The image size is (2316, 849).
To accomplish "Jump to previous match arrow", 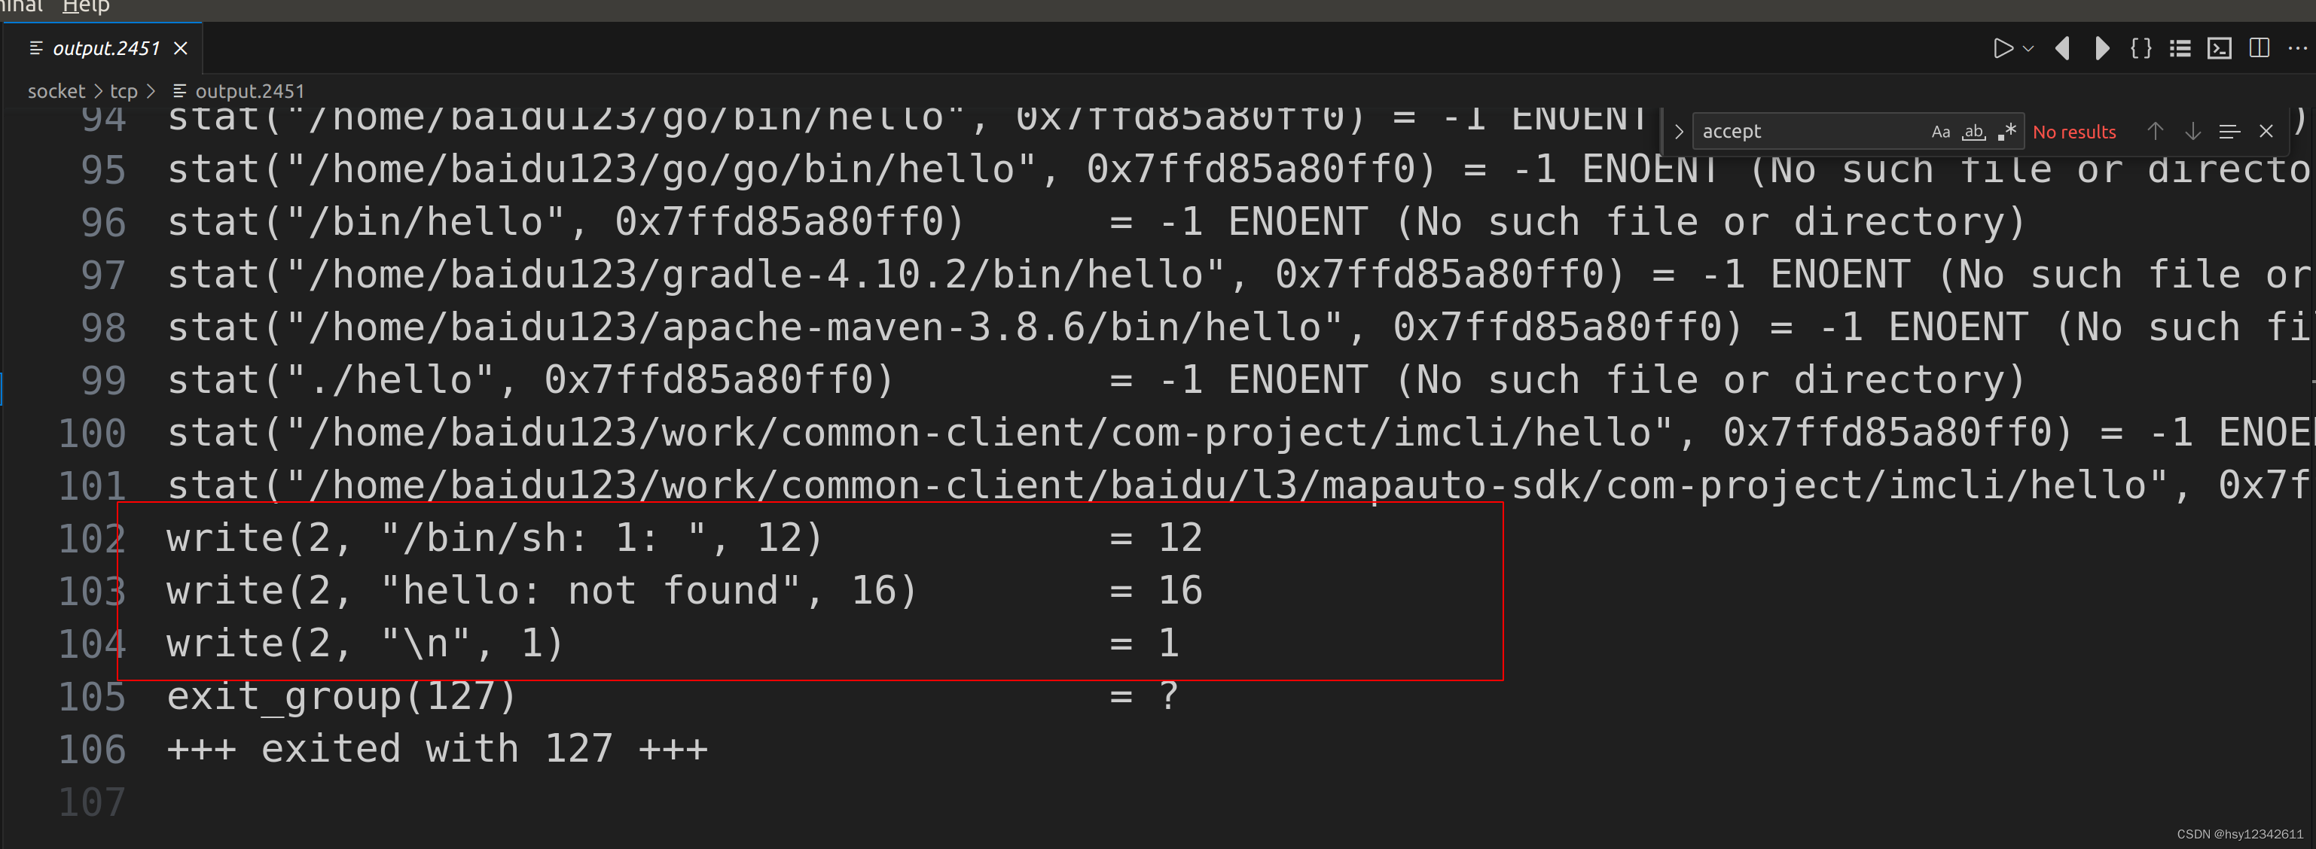I will pyautogui.click(x=2155, y=132).
